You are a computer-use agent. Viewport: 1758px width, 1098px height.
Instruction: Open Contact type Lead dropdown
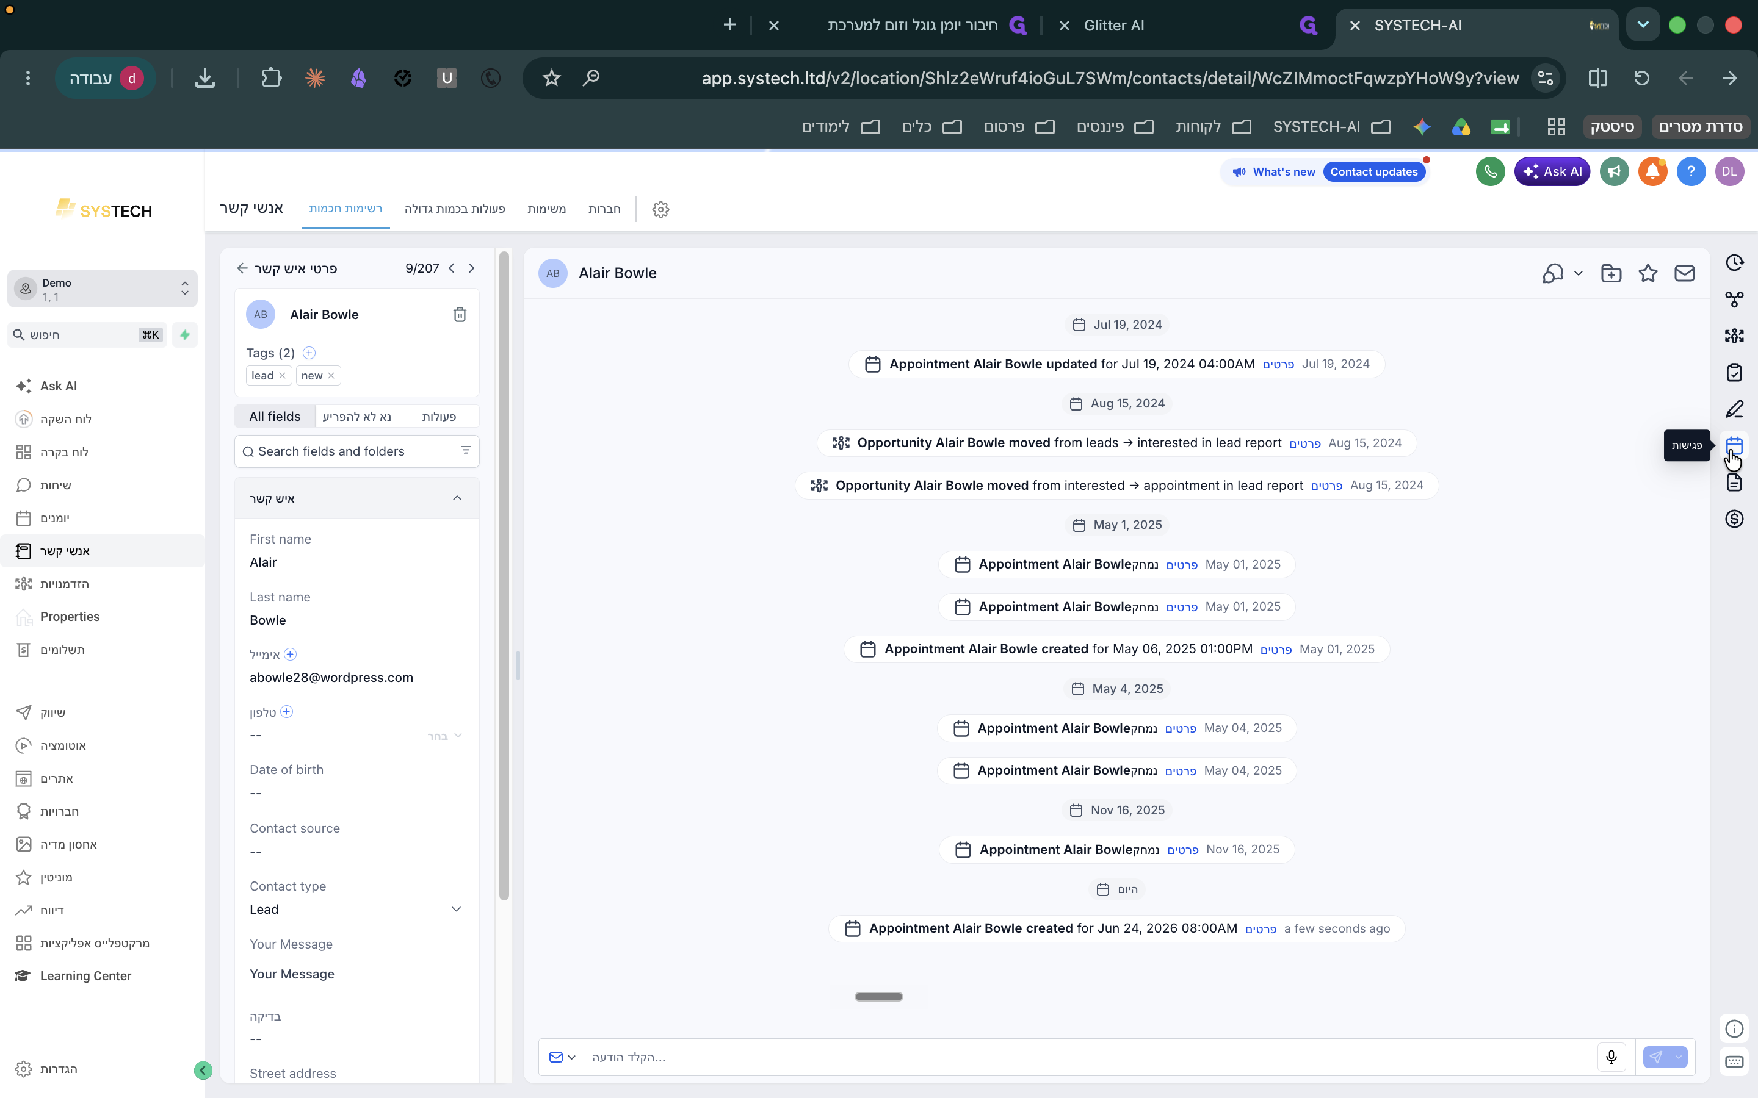(356, 909)
